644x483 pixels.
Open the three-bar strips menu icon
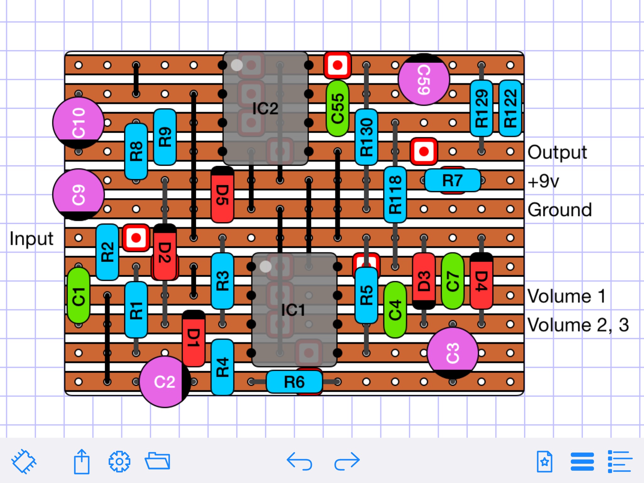pos(582,462)
